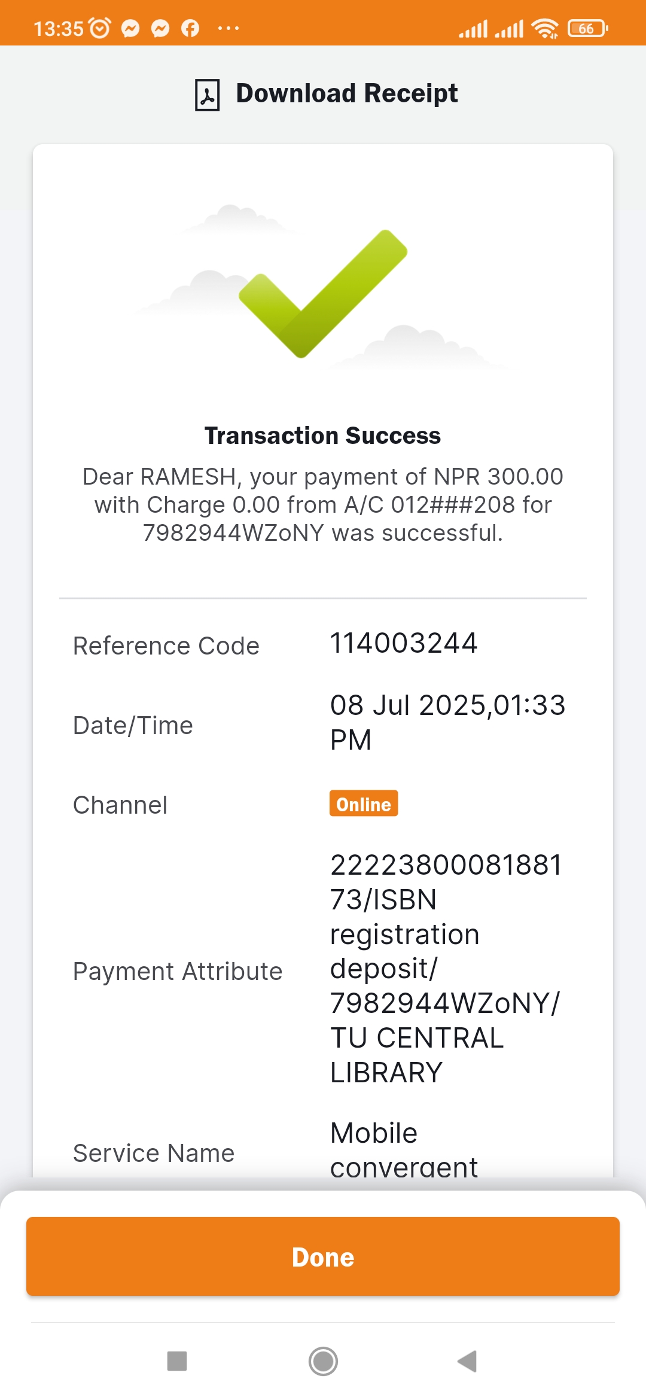Tap the Wi-Fi status icon
The height and width of the screenshot is (1400, 646).
[545, 28]
